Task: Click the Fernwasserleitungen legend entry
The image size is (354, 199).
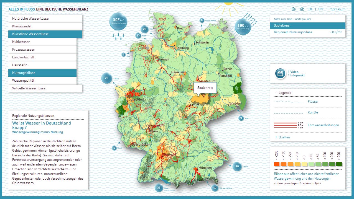Action: click(x=323, y=125)
